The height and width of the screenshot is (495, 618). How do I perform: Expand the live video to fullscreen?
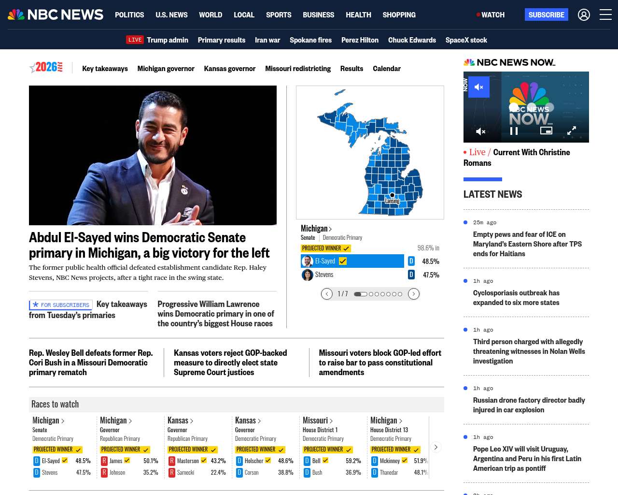pyautogui.click(x=572, y=131)
